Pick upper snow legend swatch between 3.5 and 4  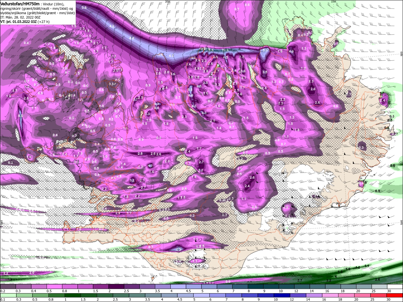click(162, 287)
